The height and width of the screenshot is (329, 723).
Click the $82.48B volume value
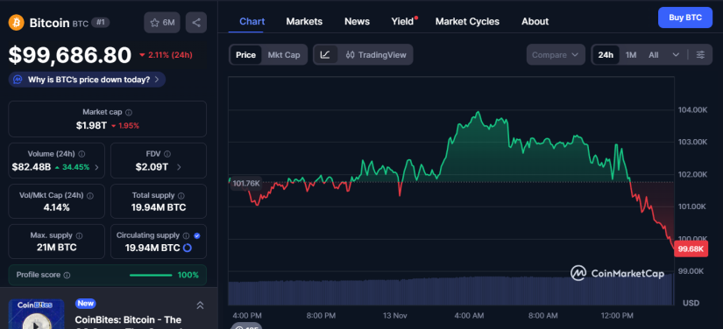point(32,167)
